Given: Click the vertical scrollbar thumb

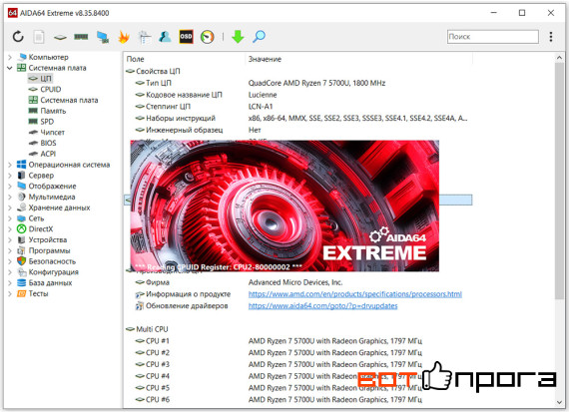Looking at the screenshot, I should click(559, 181).
